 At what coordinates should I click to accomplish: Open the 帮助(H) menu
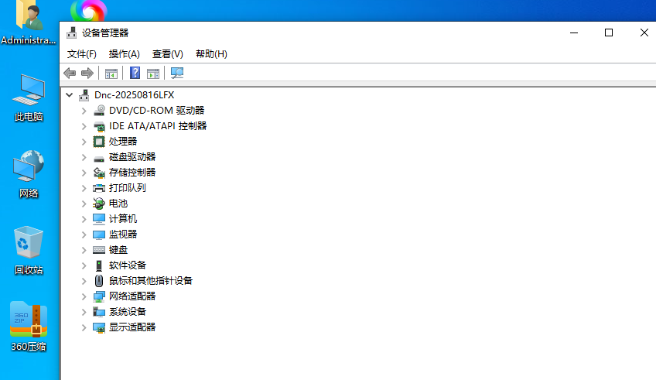click(211, 54)
